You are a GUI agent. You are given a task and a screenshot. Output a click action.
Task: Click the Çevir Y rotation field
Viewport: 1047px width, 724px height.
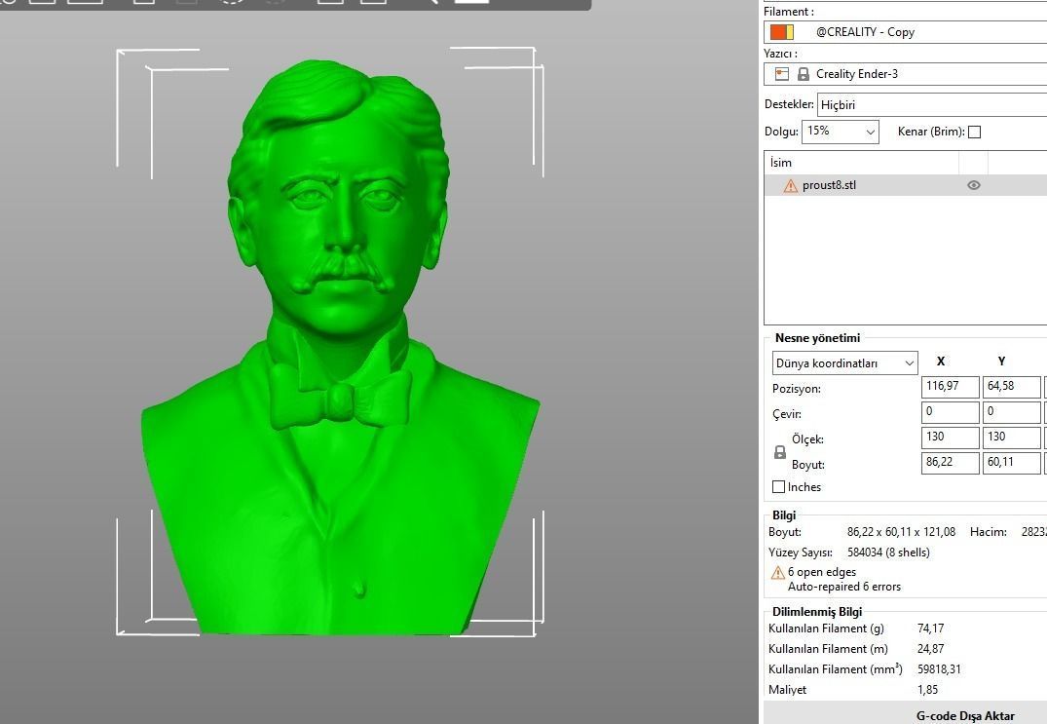tap(1012, 412)
